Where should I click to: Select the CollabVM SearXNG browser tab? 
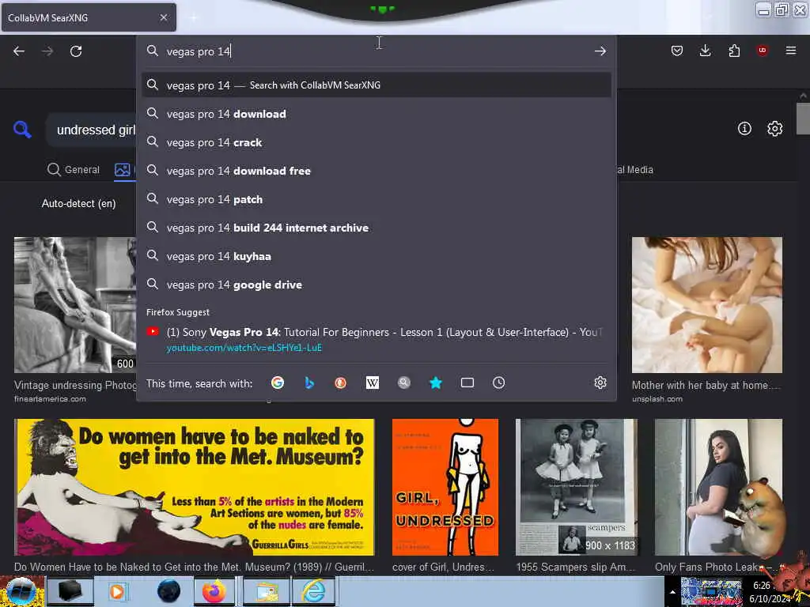click(89, 17)
